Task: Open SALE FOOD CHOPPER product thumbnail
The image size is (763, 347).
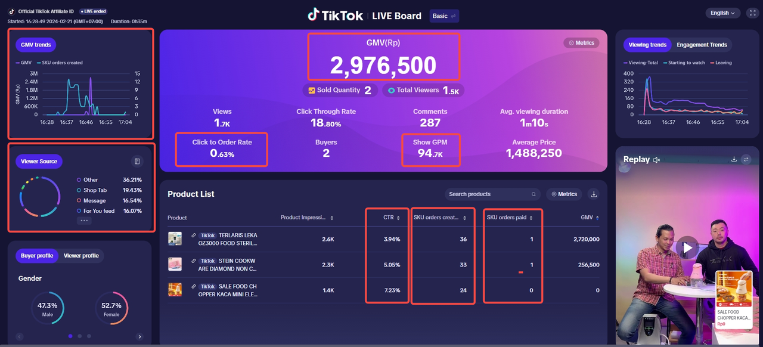Action: (175, 290)
